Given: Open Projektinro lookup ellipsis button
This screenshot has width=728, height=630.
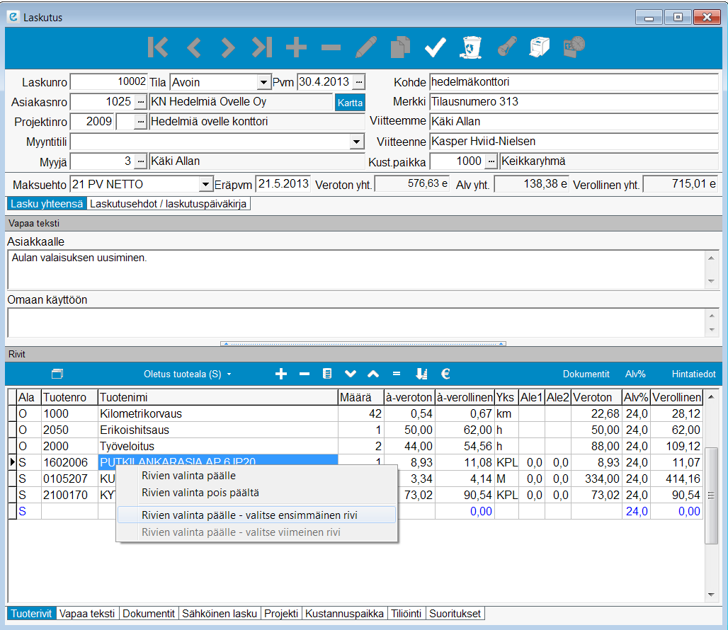Looking at the screenshot, I should tap(141, 122).
